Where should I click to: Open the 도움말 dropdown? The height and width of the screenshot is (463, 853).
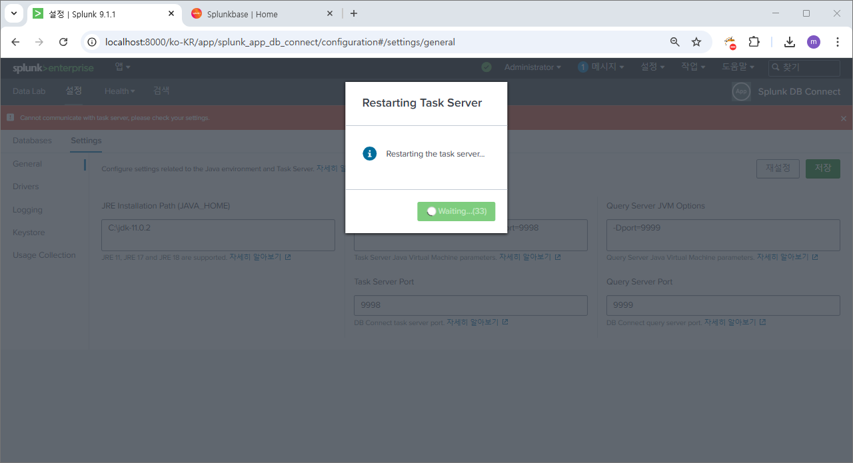tap(738, 67)
